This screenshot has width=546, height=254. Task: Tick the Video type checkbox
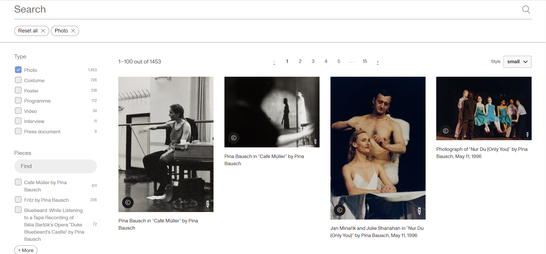tap(18, 111)
